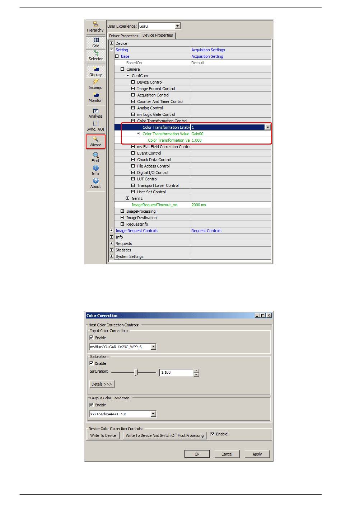Collapse the Camera node
This screenshot has width=341, height=505.
122,69
